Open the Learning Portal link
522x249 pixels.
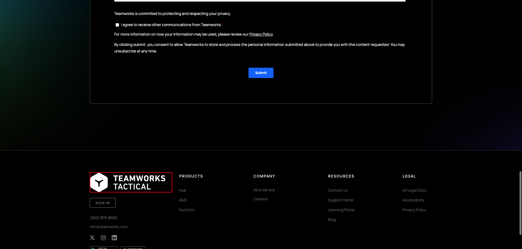(x=341, y=210)
